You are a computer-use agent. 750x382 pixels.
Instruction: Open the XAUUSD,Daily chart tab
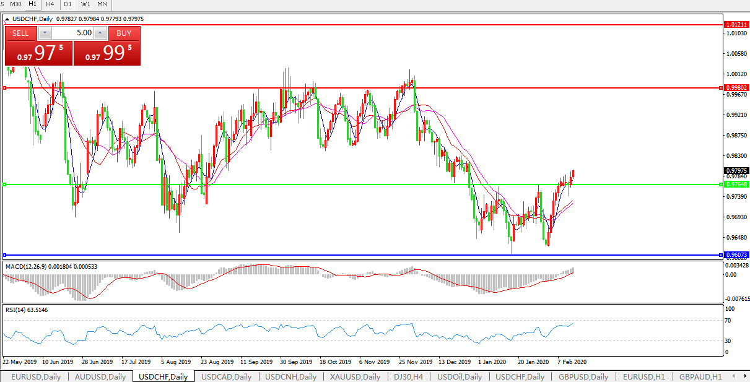pos(355,376)
